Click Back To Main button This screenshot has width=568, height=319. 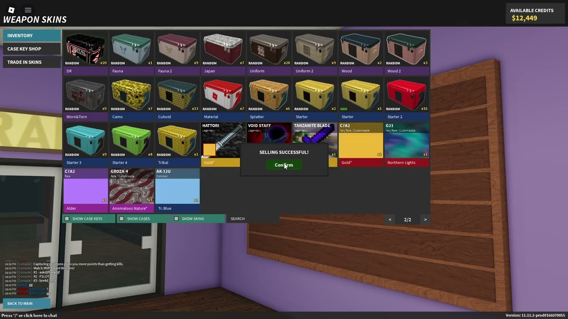26,303
